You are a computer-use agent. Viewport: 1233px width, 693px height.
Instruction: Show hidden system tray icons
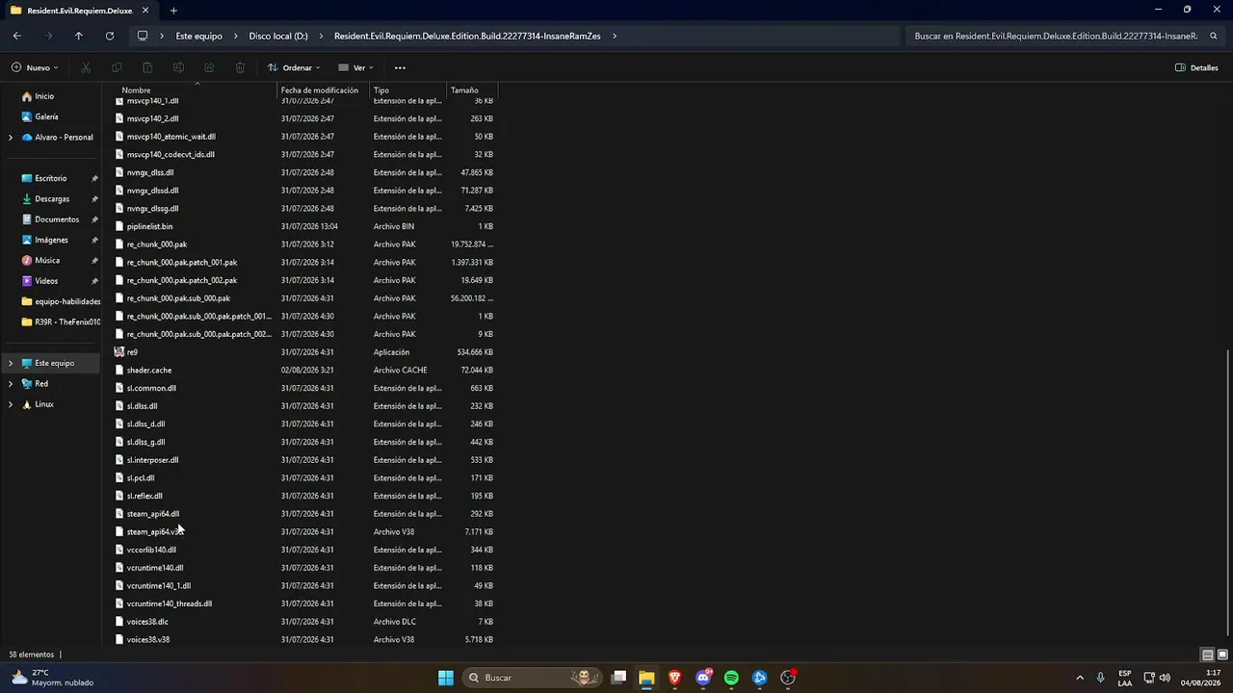tap(1079, 678)
